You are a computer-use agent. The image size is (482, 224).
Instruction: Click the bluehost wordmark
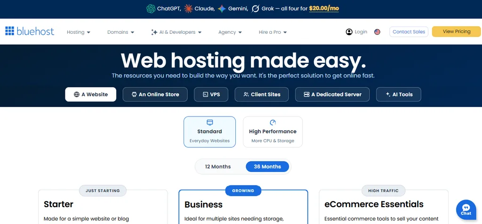[35, 31]
